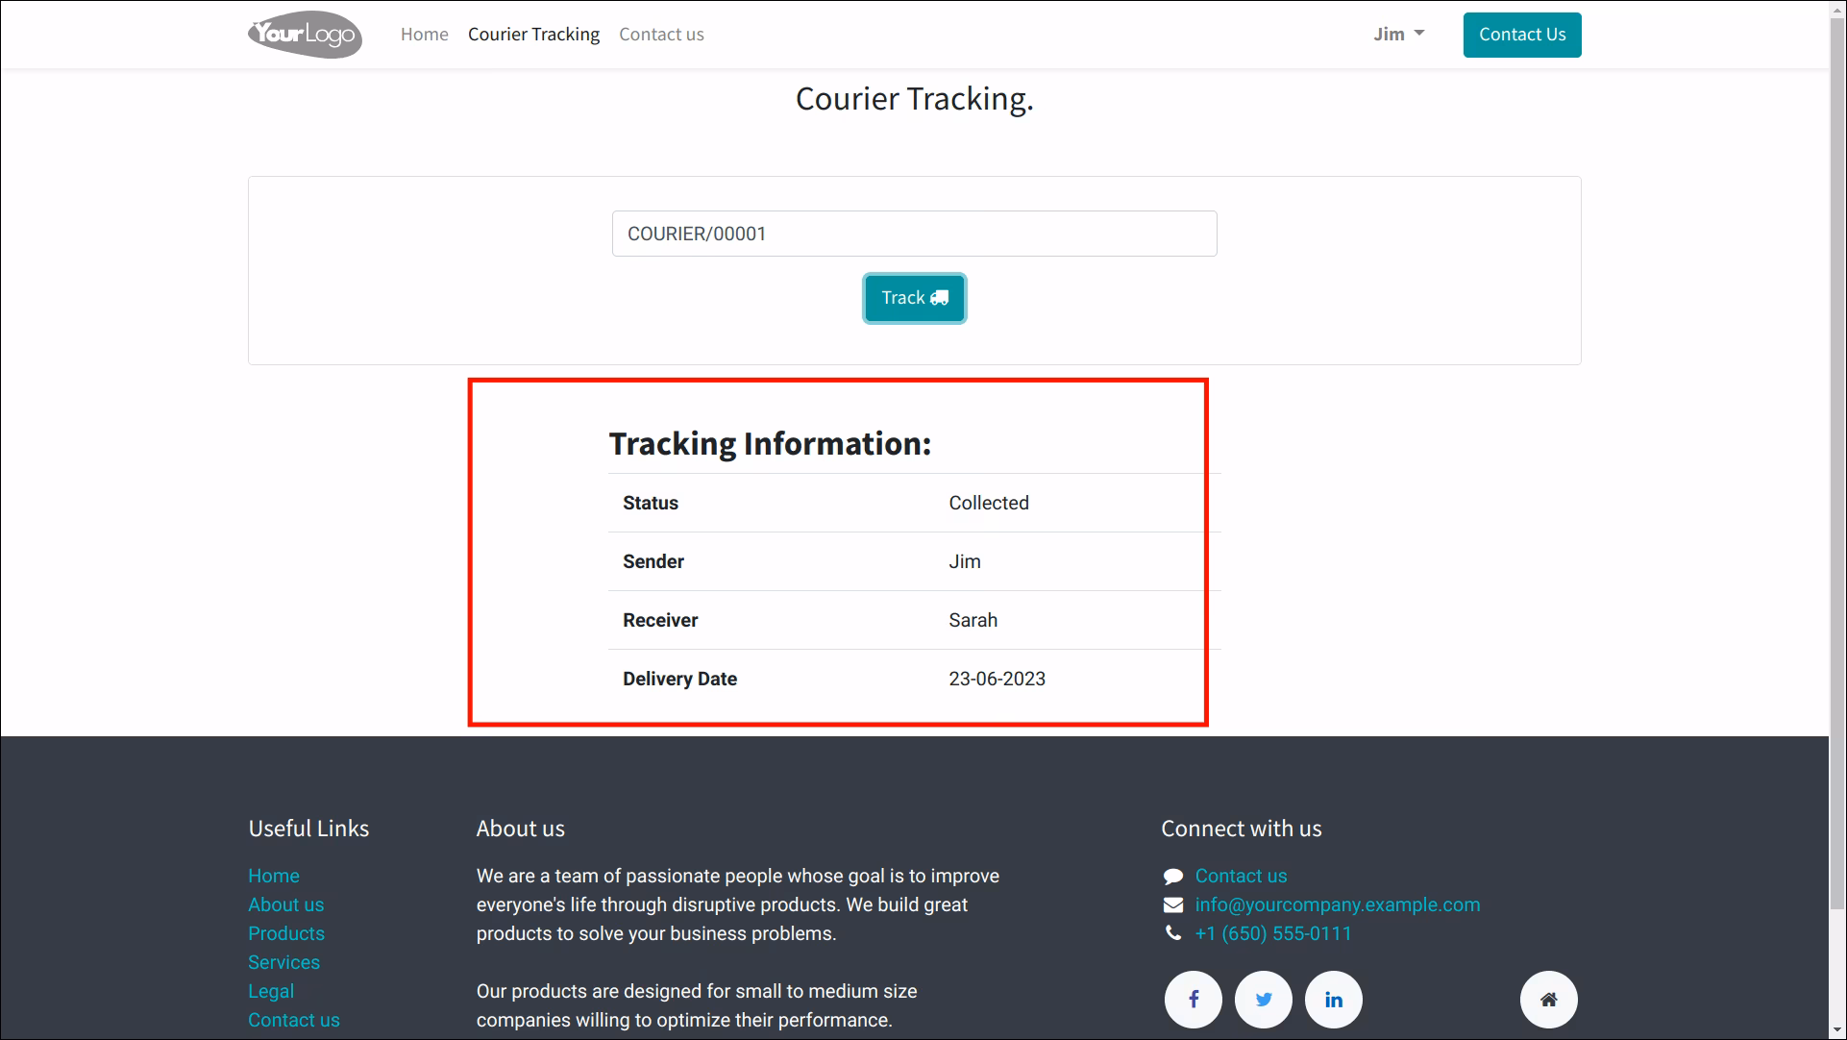Open Contact us link under Connect with us
Screen dimensions: 1847x1040
[x=1241, y=877]
